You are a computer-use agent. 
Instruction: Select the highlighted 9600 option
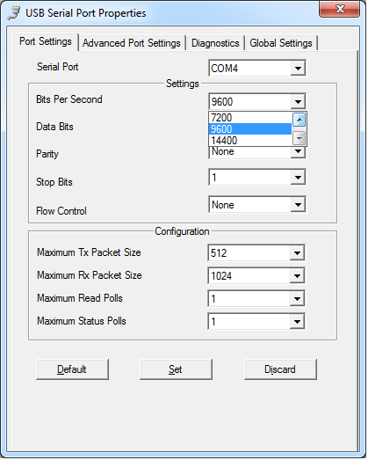pos(250,129)
